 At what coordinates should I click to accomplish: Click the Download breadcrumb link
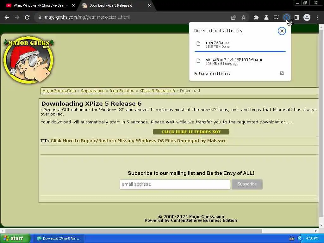pyautogui.click(x=190, y=91)
